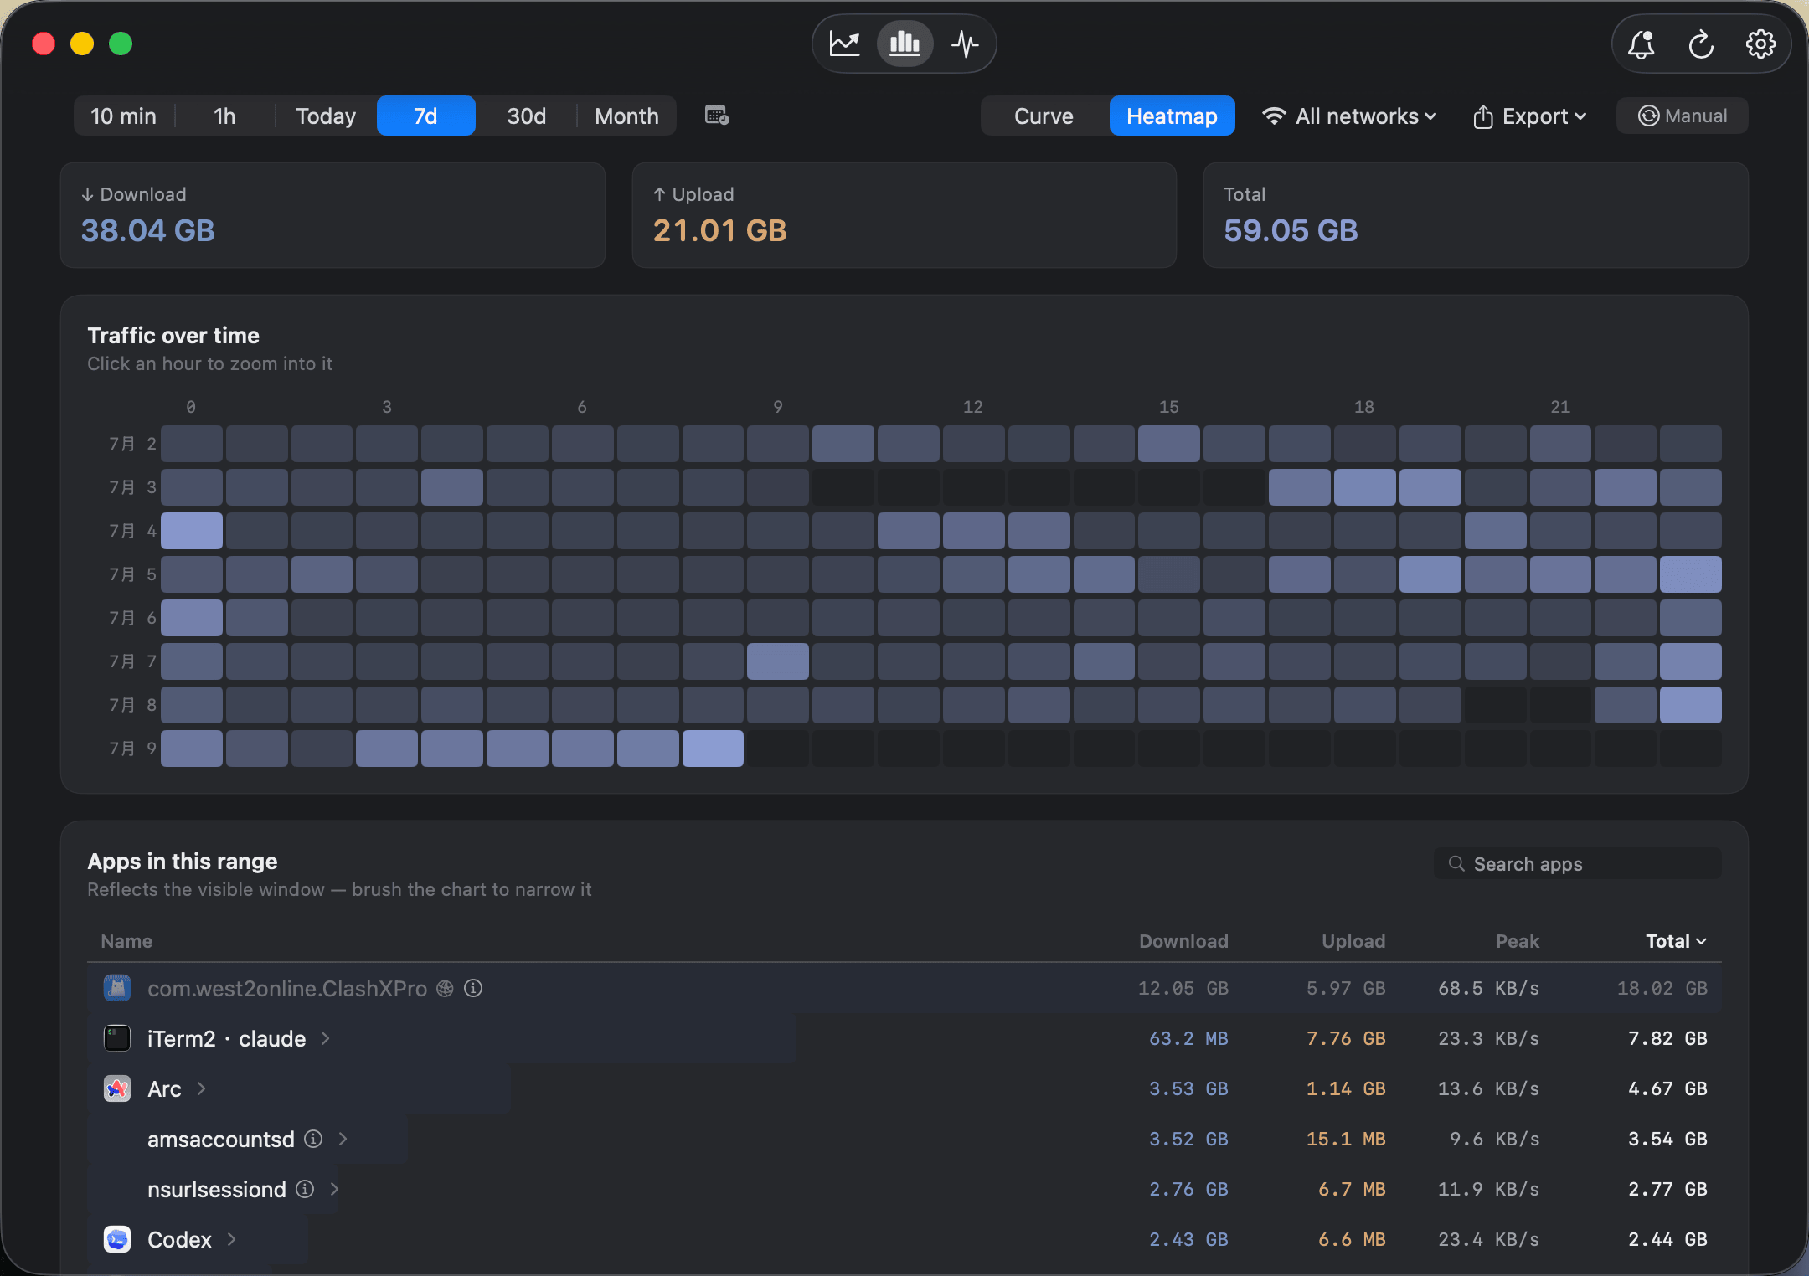Click the '7月 5' heatmap row label
The width and height of the screenshot is (1809, 1276).
coord(132,574)
